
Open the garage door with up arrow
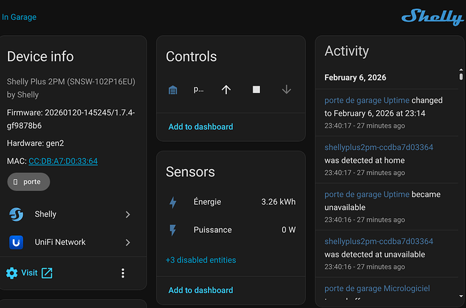pos(226,90)
